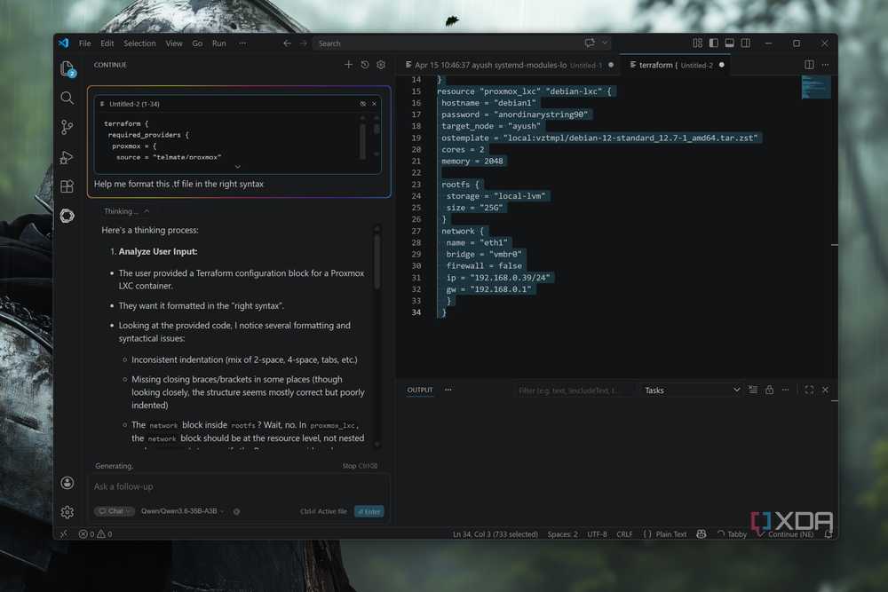888x592 pixels.
Task: Start a new Continue chat session
Action: click(348, 65)
